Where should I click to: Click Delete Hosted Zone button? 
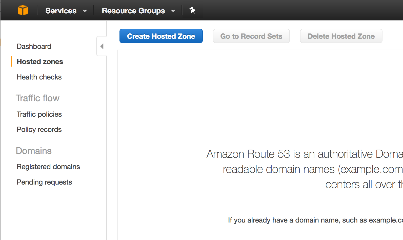(x=341, y=36)
